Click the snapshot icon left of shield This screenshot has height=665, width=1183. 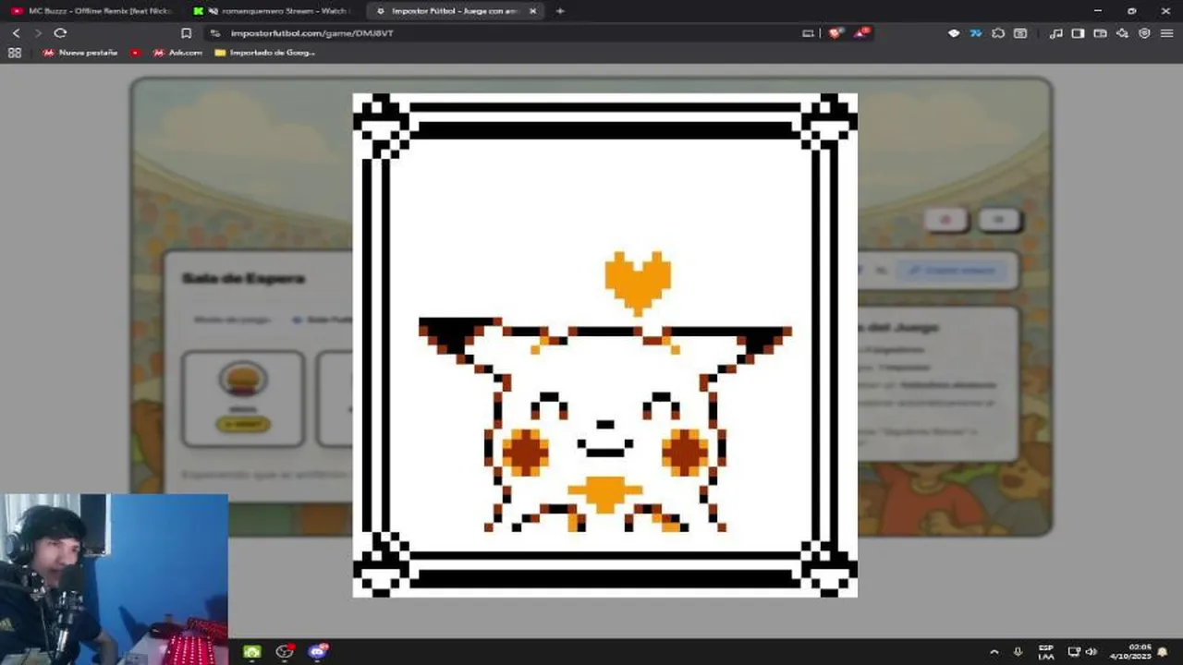coord(808,33)
